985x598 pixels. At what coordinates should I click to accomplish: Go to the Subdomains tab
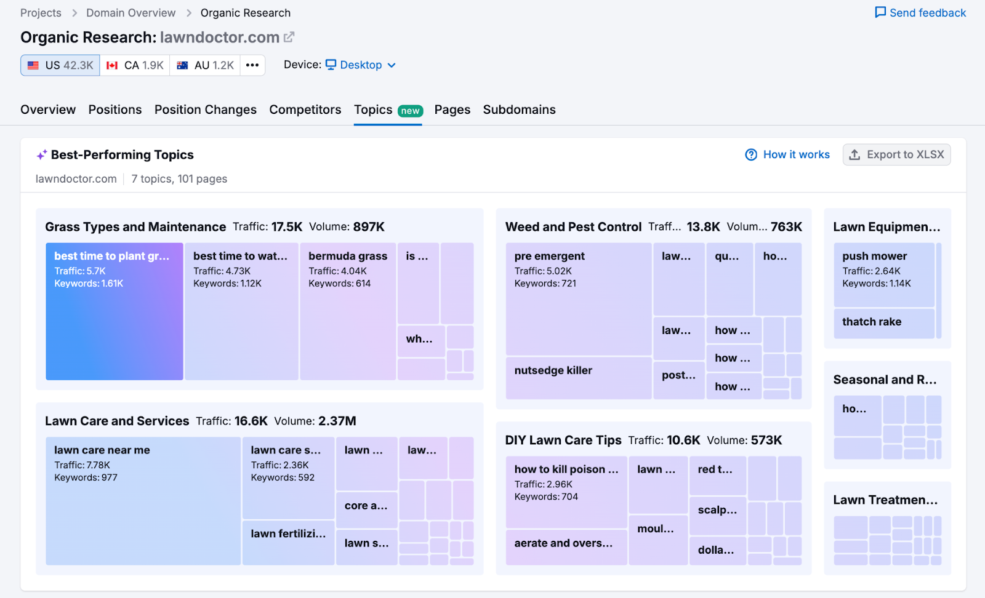tap(519, 110)
